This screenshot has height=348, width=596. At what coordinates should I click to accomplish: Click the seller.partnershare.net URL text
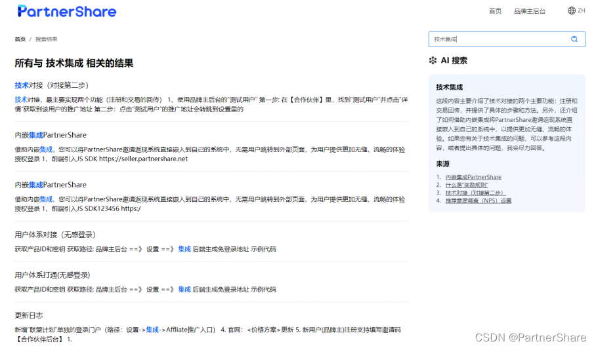point(143,159)
